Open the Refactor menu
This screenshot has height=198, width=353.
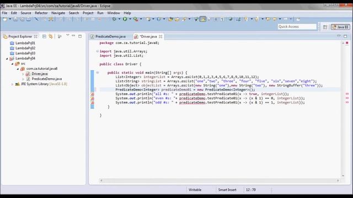41,13
